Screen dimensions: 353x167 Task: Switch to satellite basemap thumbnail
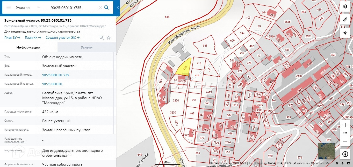[326, 151]
